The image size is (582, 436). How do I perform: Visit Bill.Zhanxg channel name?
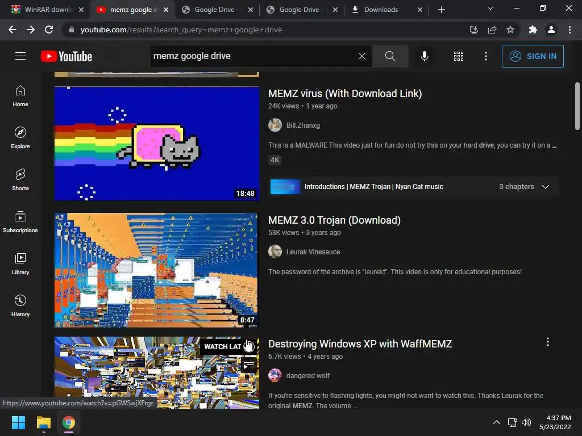tap(303, 125)
